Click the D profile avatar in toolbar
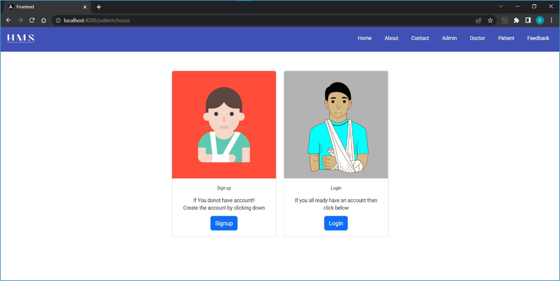Viewport: 560px width, 281px height. coord(540,20)
